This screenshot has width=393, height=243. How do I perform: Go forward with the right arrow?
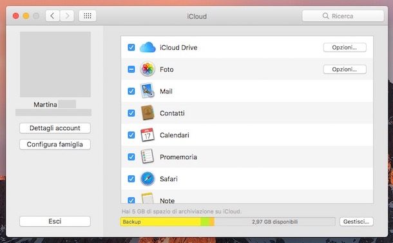[67, 16]
